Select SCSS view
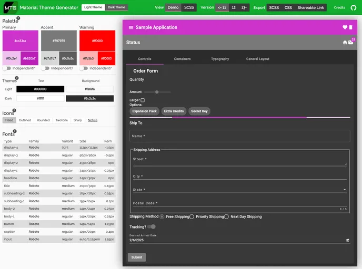This screenshot has width=362, height=269. click(x=189, y=7)
